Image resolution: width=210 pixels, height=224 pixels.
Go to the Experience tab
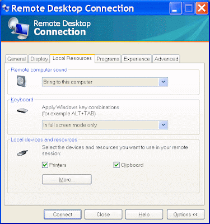point(137,59)
